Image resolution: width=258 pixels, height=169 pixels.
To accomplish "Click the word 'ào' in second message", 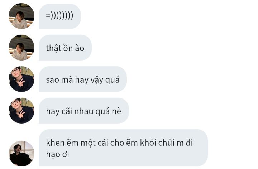I will point(80,48).
